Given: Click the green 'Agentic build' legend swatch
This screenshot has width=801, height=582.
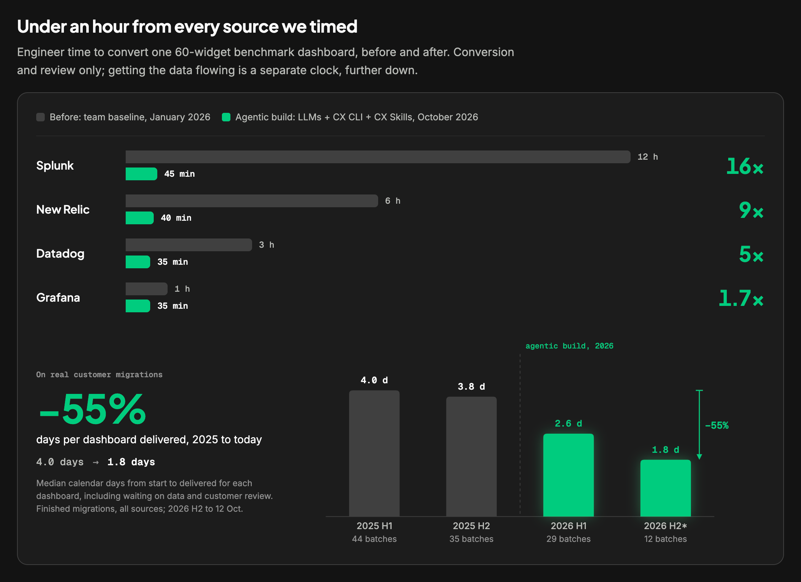Looking at the screenshot, I should (226, 117).
